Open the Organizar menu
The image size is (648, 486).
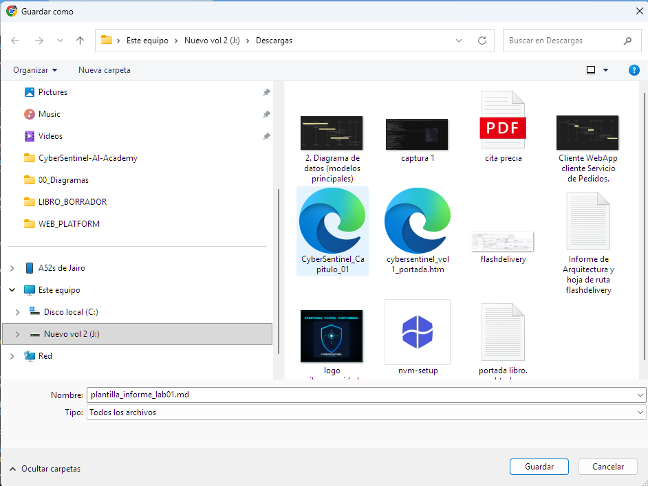pos(35,70)
